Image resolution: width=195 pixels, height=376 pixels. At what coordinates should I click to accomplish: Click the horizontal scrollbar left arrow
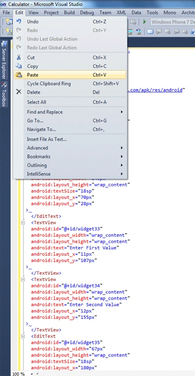pyautogui.click(x=37, y=374)
